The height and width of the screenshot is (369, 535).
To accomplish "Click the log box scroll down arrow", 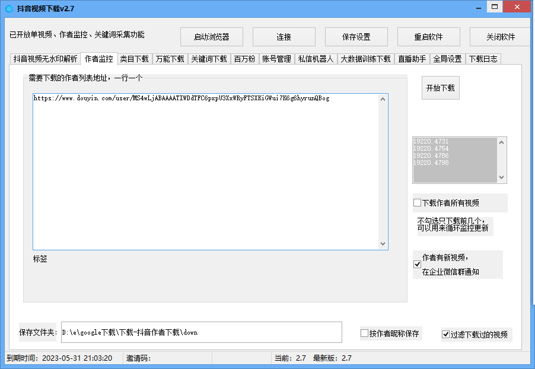I will (x=502, y=177).
